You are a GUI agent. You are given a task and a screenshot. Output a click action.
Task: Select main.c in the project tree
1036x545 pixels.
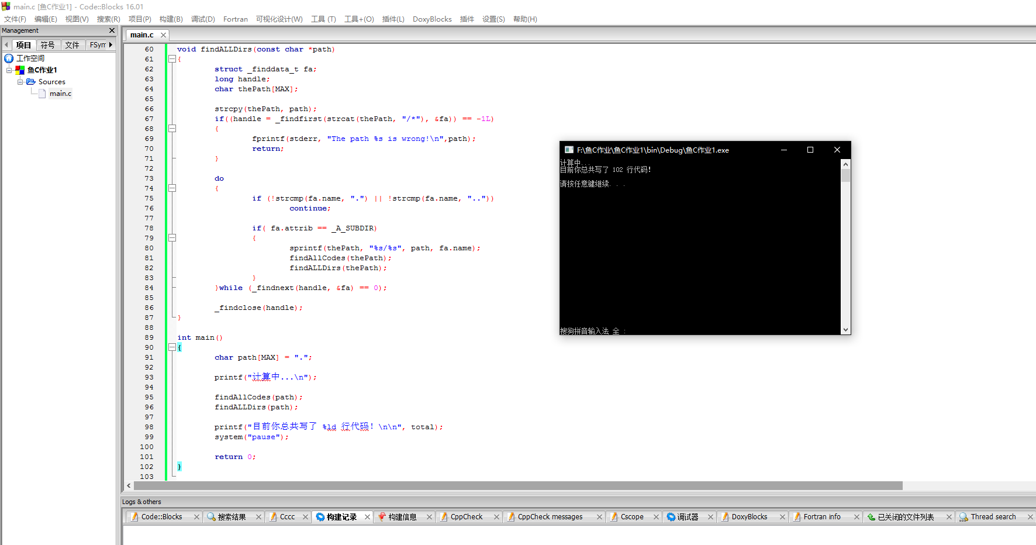point(60,94)
